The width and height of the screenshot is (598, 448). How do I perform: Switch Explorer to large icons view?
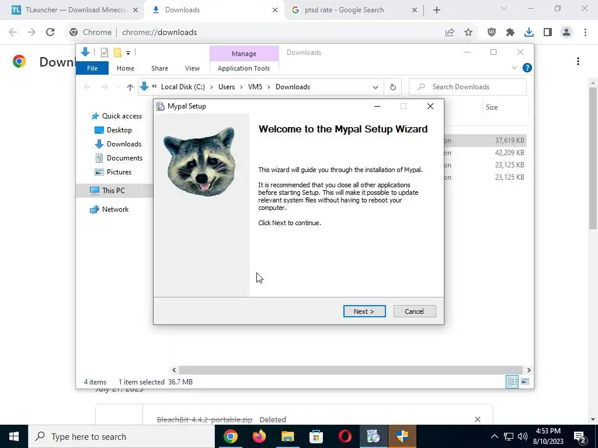coord(525,381)
